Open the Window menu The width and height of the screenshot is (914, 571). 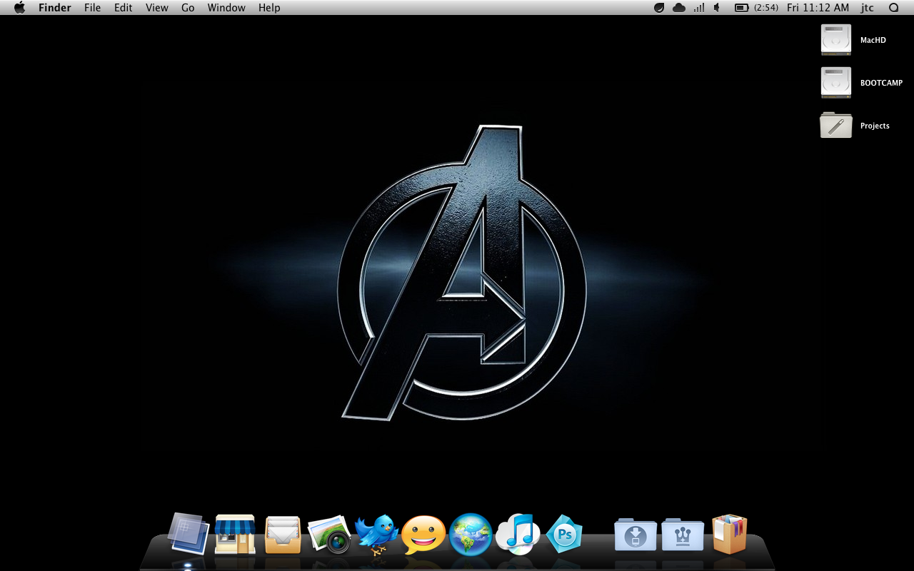click(226, 8)
